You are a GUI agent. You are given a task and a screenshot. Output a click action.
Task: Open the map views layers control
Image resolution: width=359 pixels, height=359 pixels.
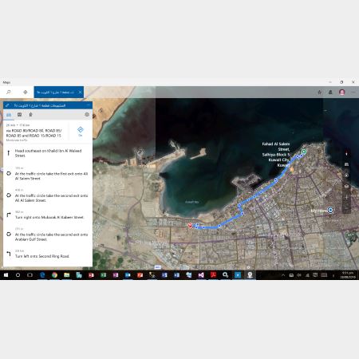coord(346,186)
